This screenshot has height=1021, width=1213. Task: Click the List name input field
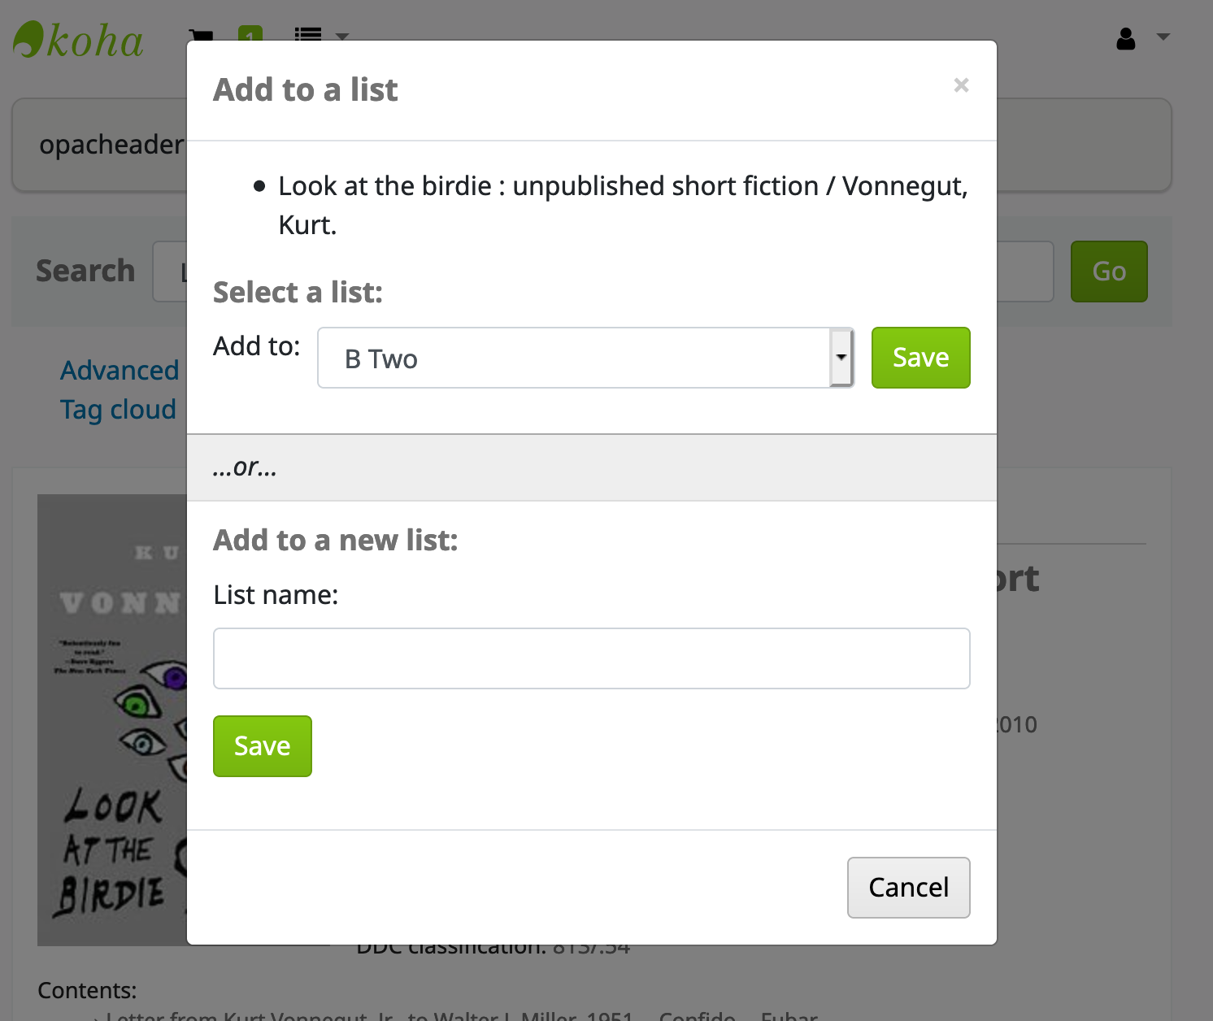(591, 658)
